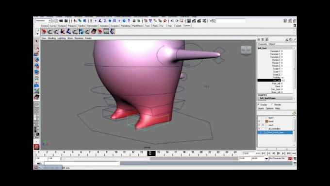This screenshot has width=330, height=186.
Task: Toggle Auto Keyframe red key button
Action: pos(290,158)
